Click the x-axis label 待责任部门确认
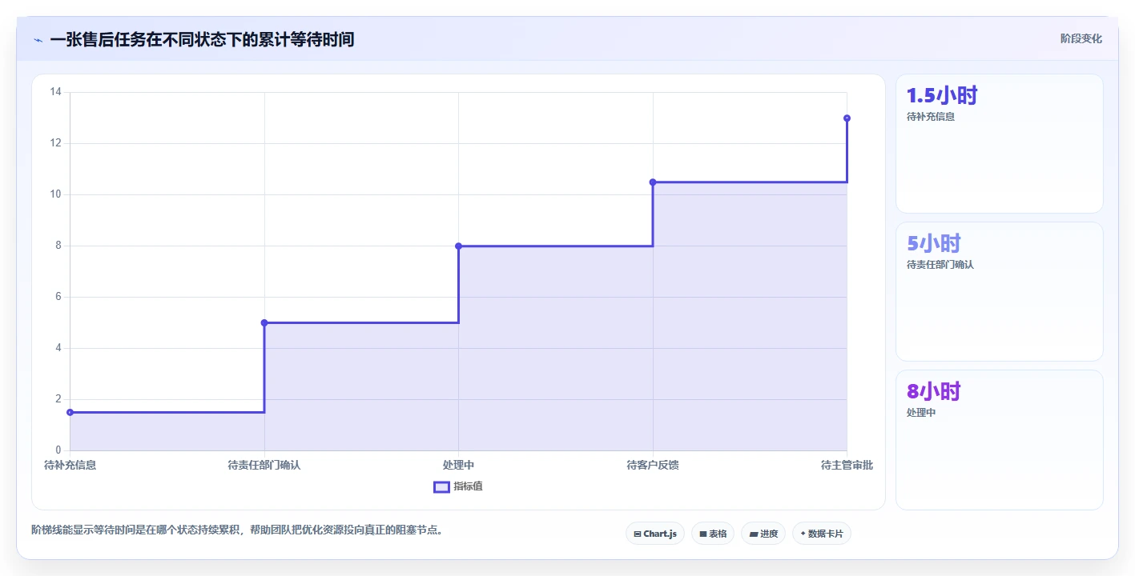Viewport: 1135px width, 576px height. point(264,465)
